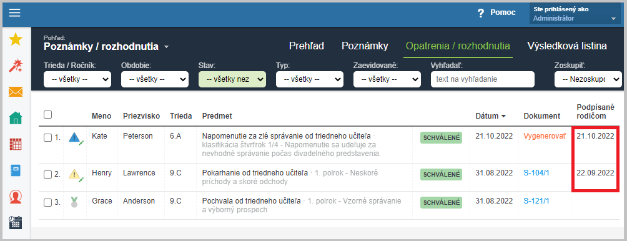Open the Zoskupiť grouping dropdown
The height and width of the screenshot is (241, 627).
(588, 79)
